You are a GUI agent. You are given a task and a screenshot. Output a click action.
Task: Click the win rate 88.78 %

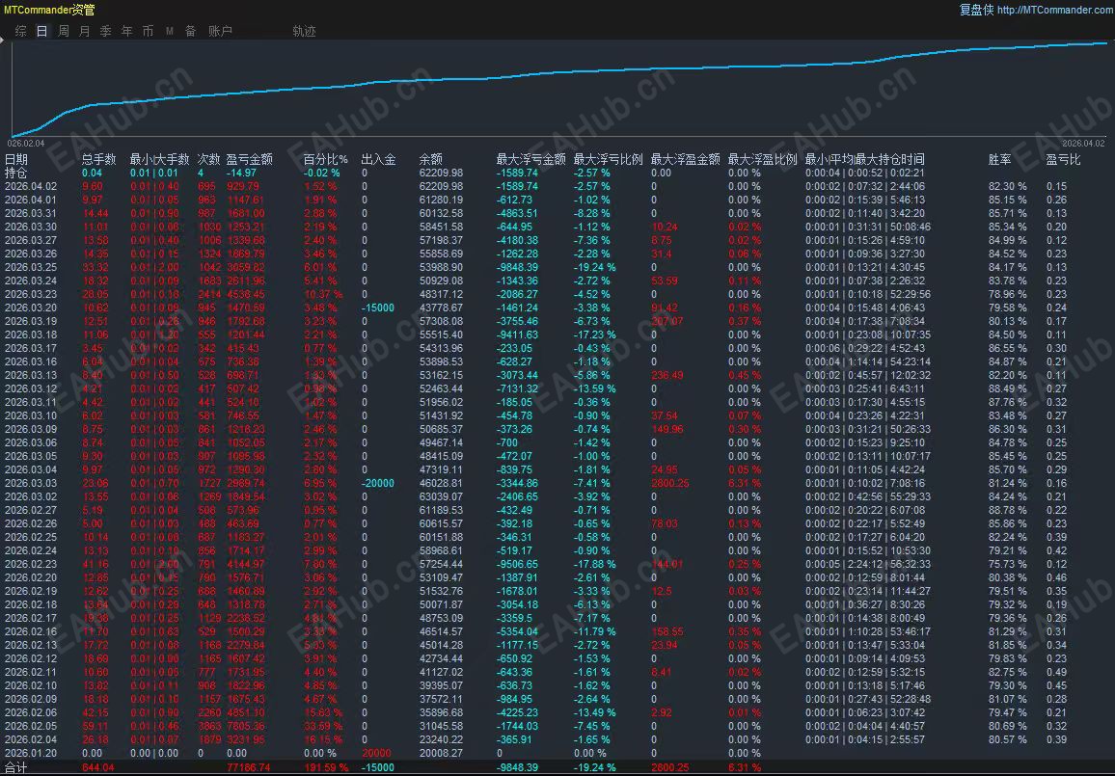(1008, 510)
